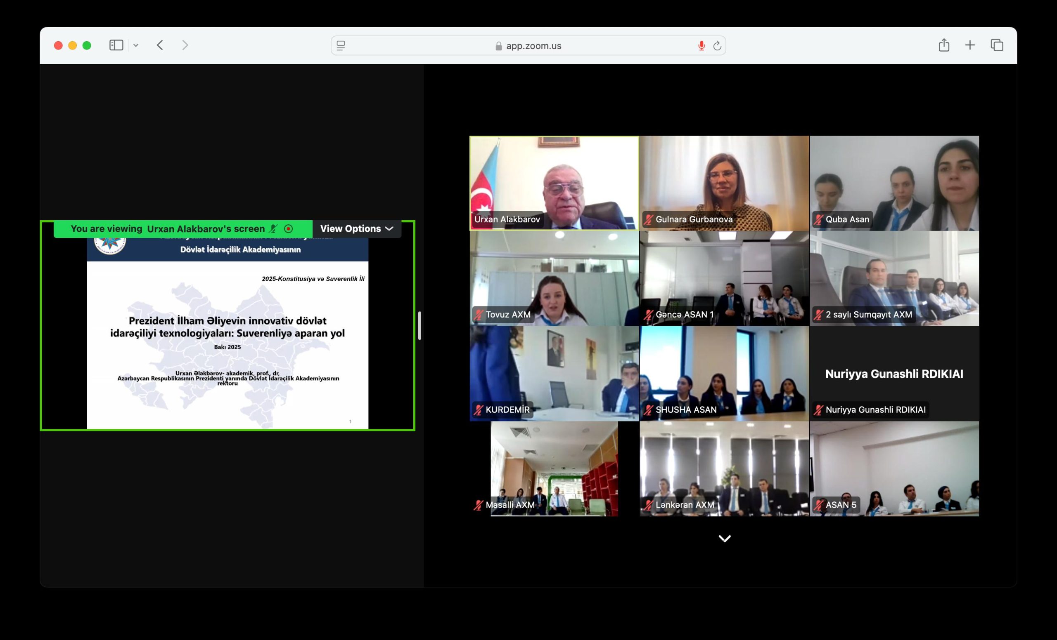Select the Nuriyya Gunashli RDIKIAI tile

[x=894, y=374]
